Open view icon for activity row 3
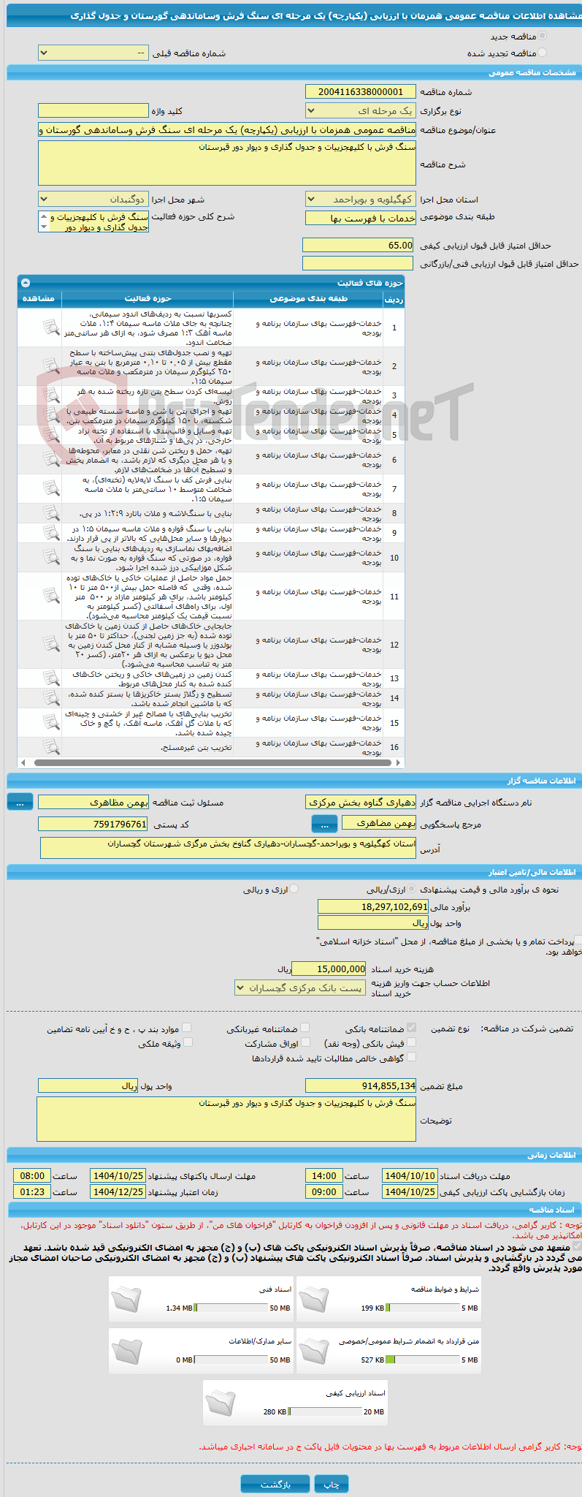The height and width of the screenshot is (1497, 582). (x=50, y=395)
